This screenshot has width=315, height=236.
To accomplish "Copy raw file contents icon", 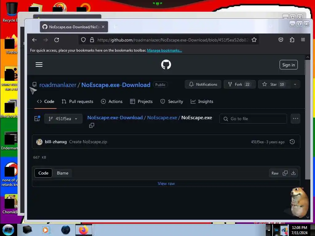I will click(x=285, y=173).
